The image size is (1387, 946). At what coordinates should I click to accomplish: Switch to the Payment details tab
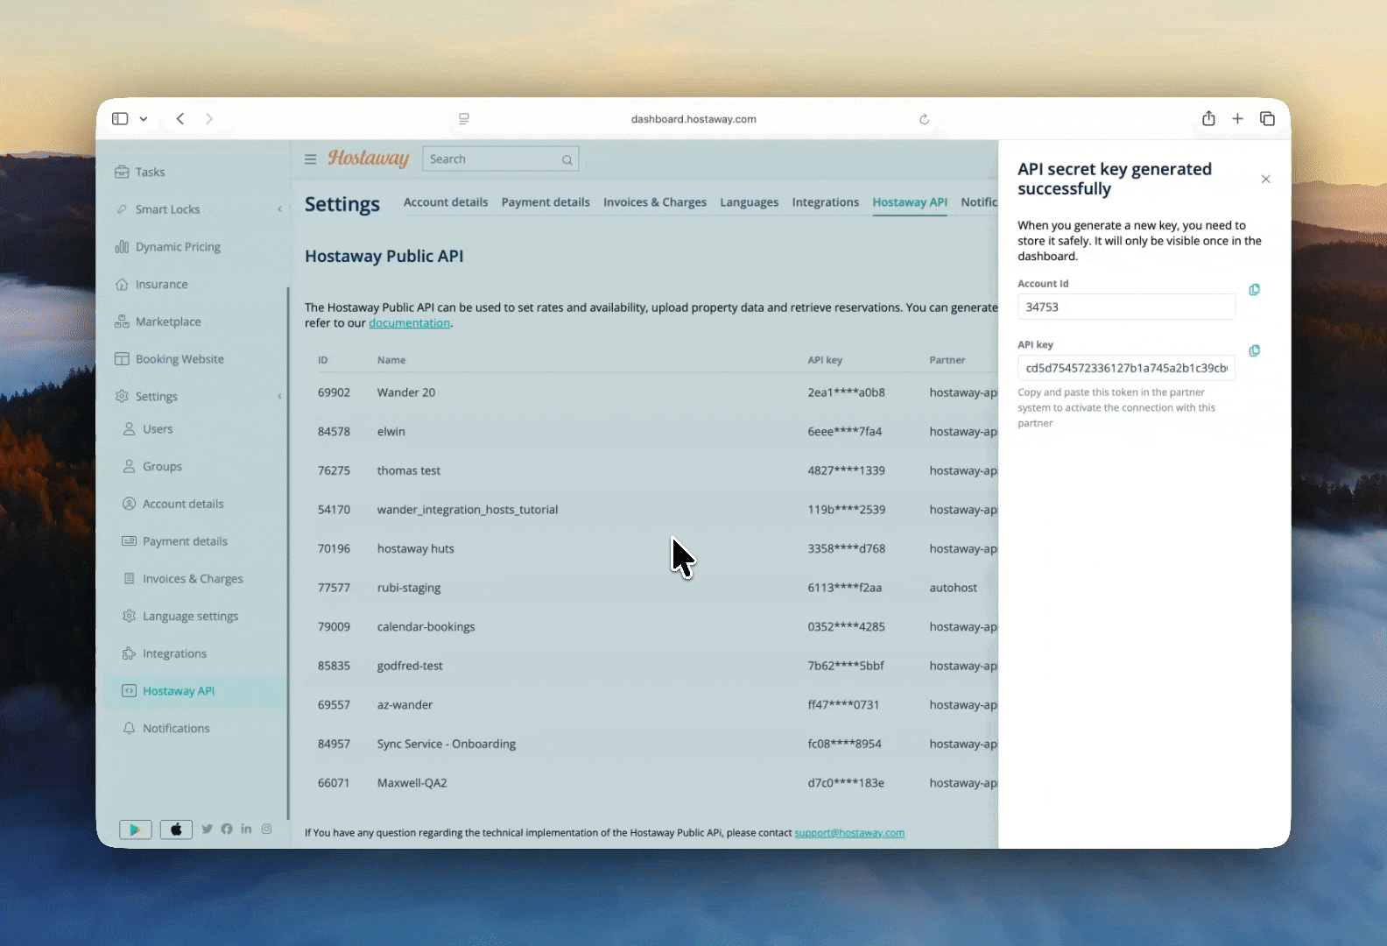pos(546,202)
